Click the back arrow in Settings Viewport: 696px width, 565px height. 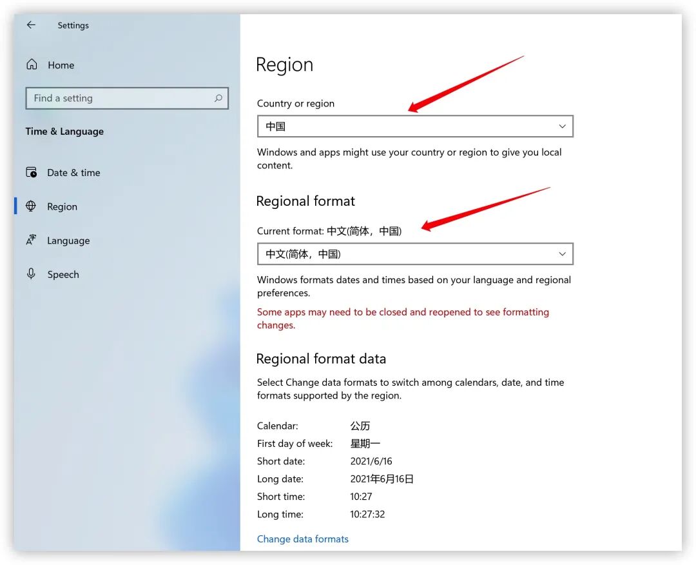tap(31, 25)
